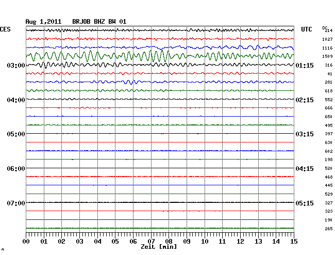The height and width of the screenshot is (255, 335).
Task: Click the DC offset value "630"
Action: pos(329,142)
